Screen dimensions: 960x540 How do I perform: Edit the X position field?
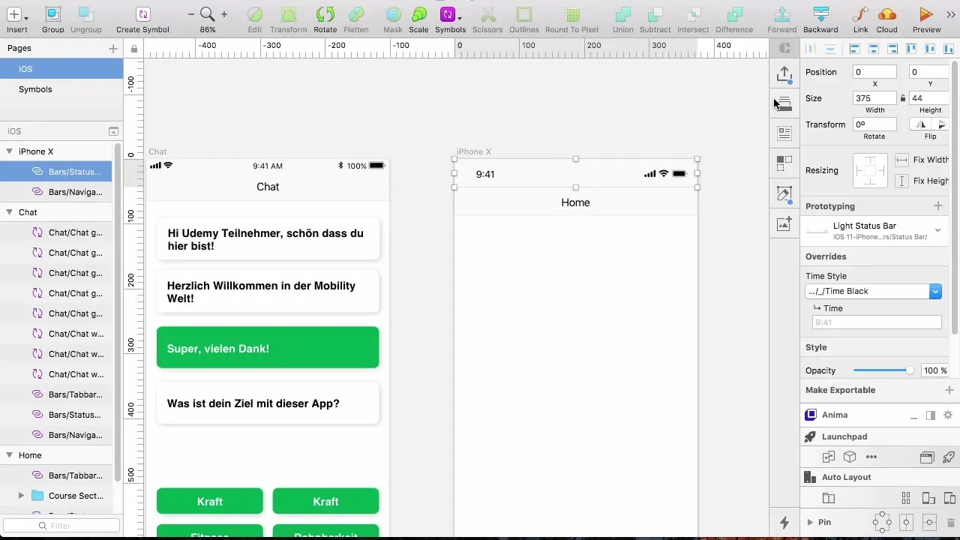pyautogui.click(x=875, y=72)
